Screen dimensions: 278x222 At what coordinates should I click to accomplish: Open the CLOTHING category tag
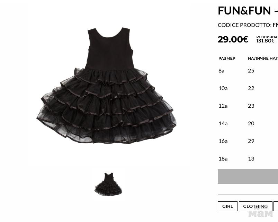point(255,206)
